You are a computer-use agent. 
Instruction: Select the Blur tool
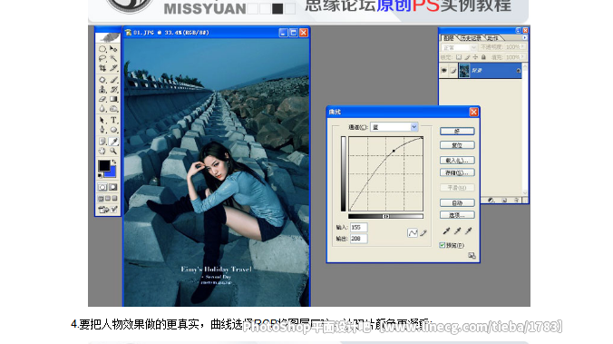(102, 108)
